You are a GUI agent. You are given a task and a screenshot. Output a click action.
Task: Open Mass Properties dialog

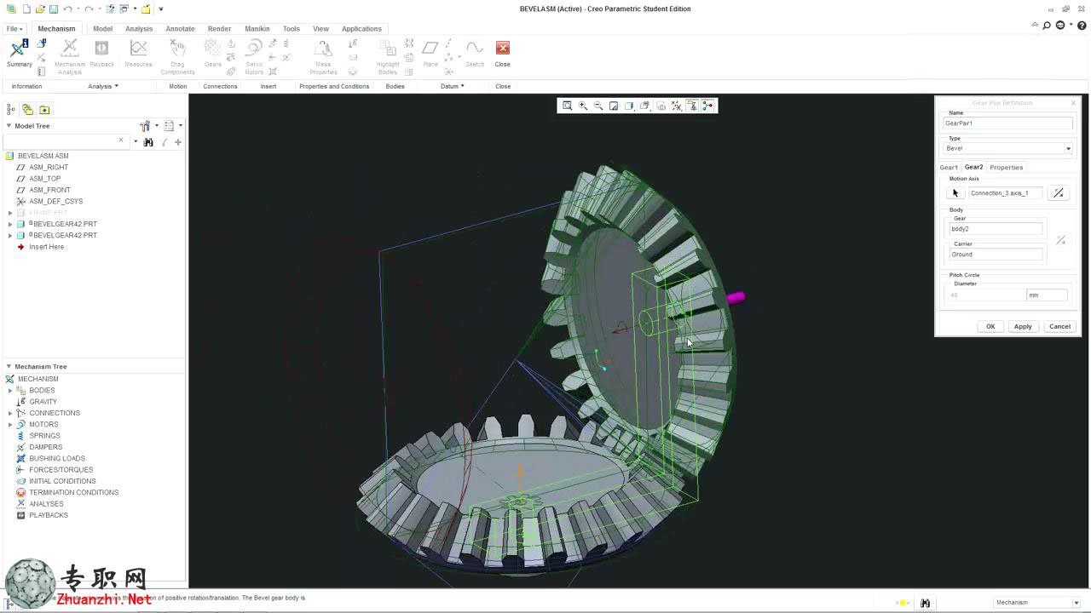click(323, 57)
